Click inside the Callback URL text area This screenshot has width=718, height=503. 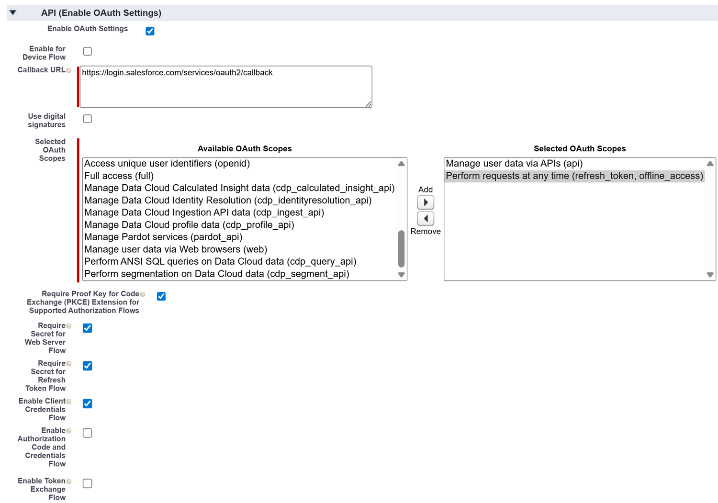click(x=226, y=87)
